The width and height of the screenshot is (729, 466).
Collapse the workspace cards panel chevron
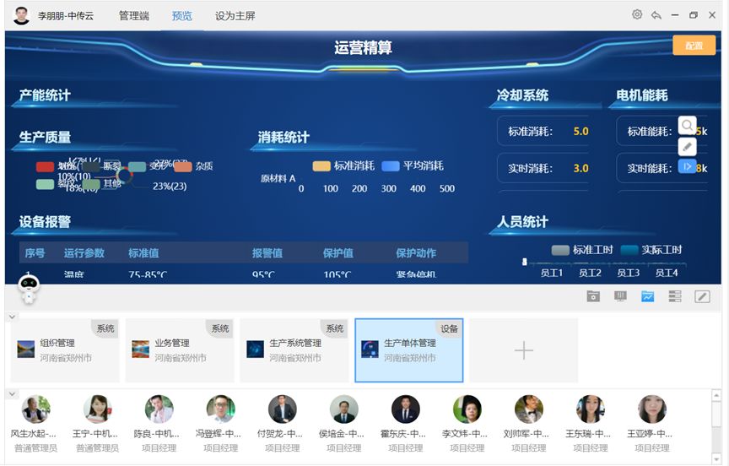[11, 317]
